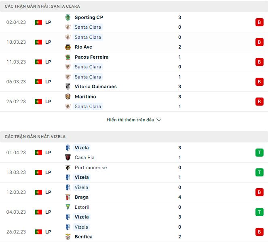Click green T badge for 01.04.23 match
The height and width of the screenshot is (242, 268).
click(259, 153)
